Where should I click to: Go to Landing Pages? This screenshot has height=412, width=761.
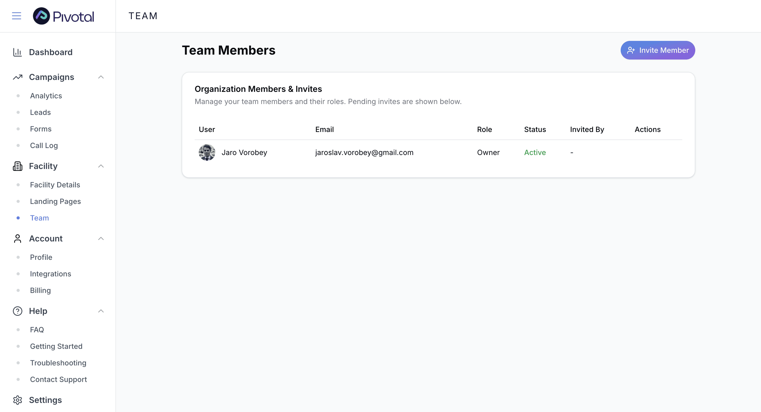point(55,201)
